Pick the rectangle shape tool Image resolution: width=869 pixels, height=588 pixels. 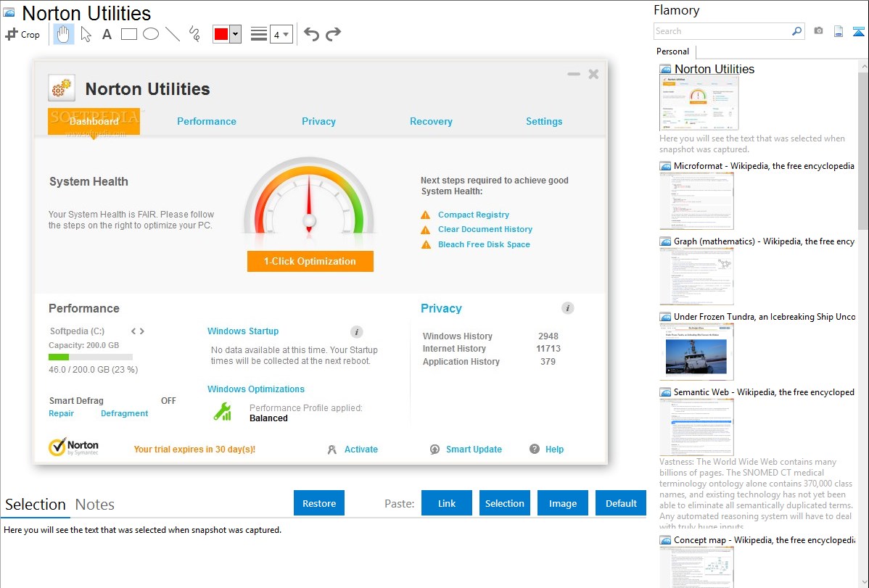point(128,34)
